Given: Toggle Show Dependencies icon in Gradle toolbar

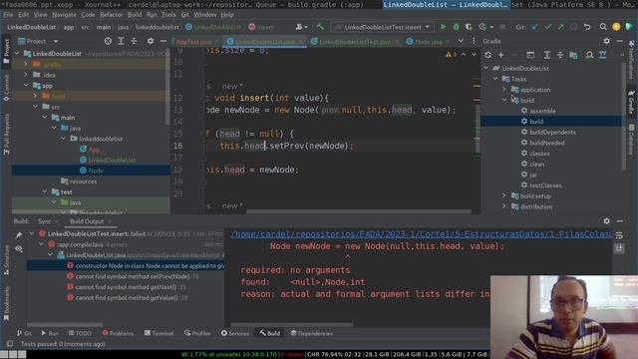Looking at the screenshot, I should click(x=589, y=55).
